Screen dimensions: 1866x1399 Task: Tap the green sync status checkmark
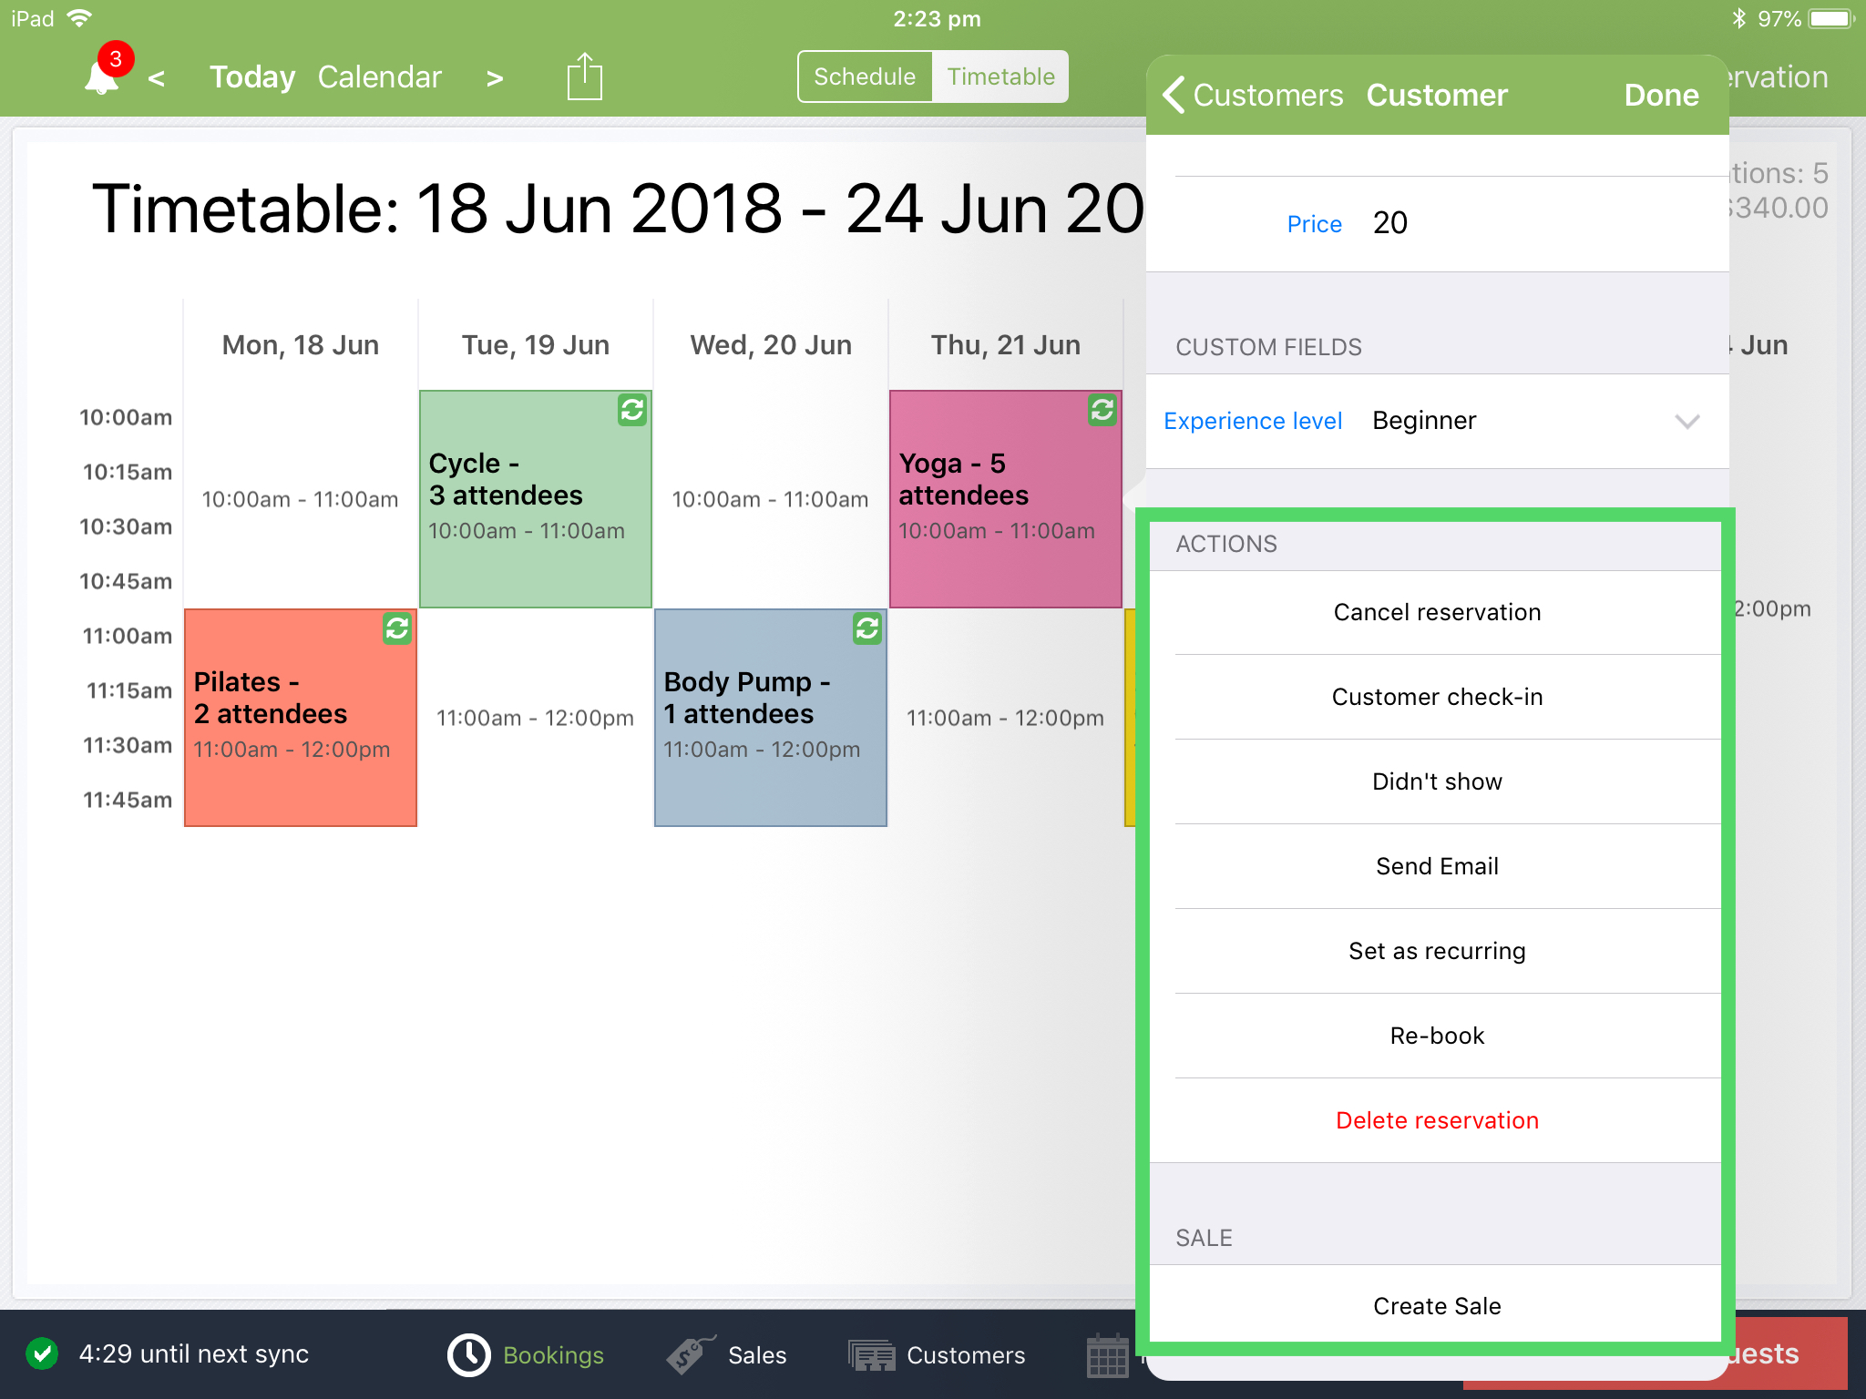[x=42, y=1354]
